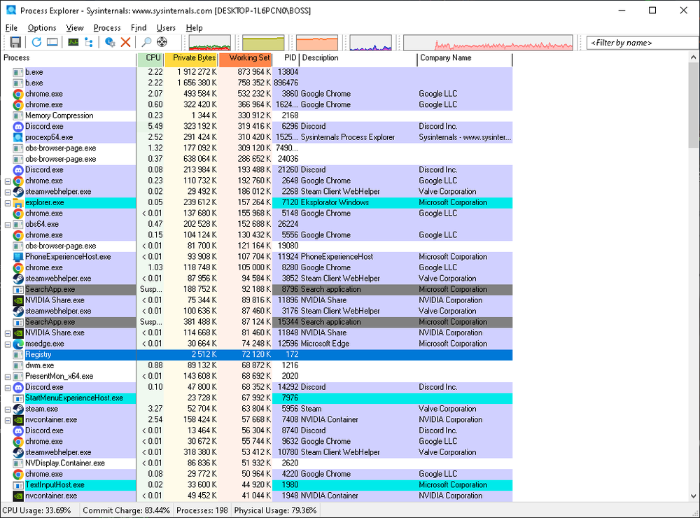Open the Find menu
The image size is (700, 518).
tap(139, 28)
